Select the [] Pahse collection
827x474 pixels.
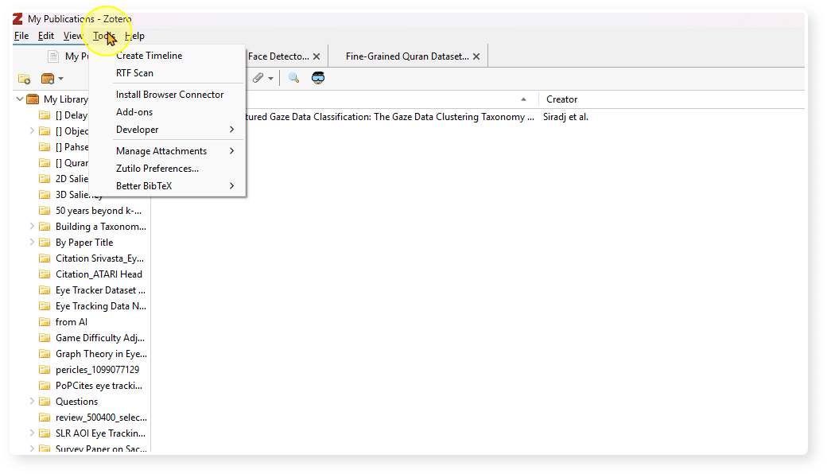click(72, 146)
